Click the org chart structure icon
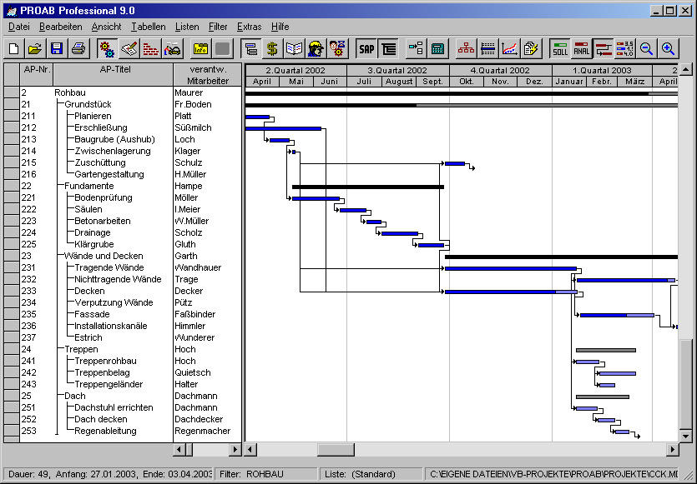The image size is (697, 484). tap(466, 48)
